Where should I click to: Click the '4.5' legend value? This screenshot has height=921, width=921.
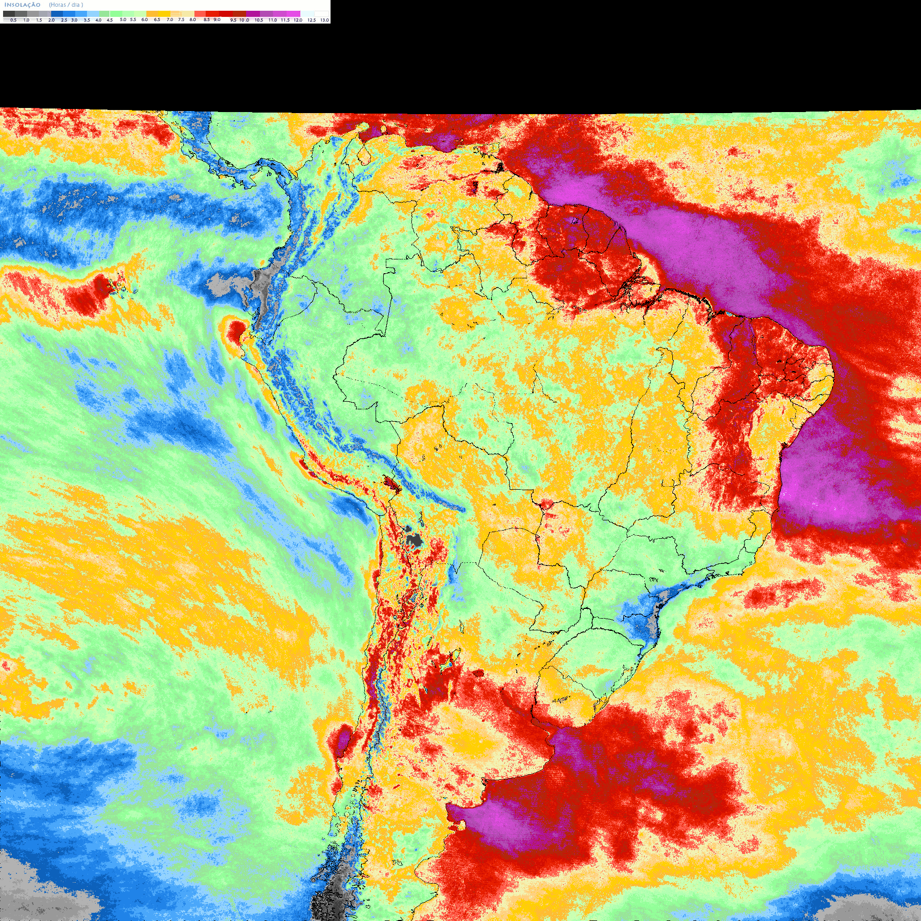109,20
